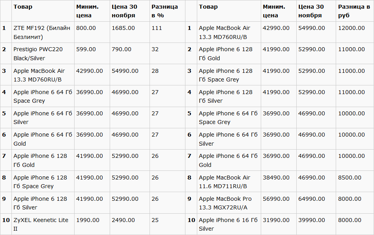The width and height of the screenshot is (374, 235).
Task: Click the 1685.00 price cell
Action: coord(123,28)
